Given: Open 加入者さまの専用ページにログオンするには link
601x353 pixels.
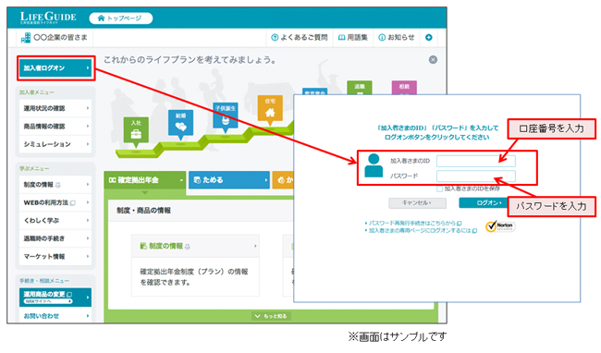Looking at the screenshot, I should [421, 230].
